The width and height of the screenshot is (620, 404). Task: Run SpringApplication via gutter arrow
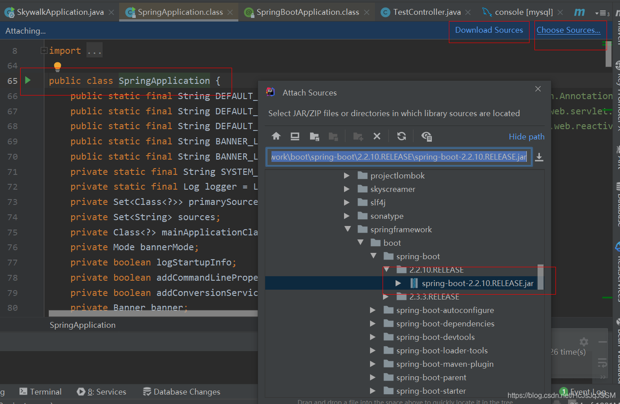pos(28,80)
